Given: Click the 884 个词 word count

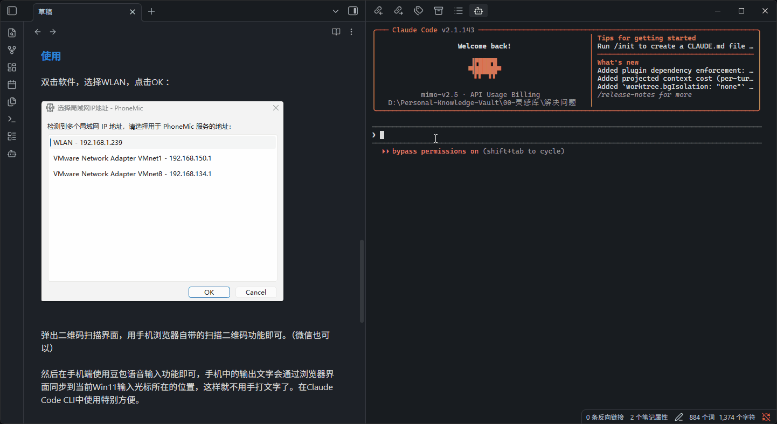Looking at the screenshot, I should (702, 417).
